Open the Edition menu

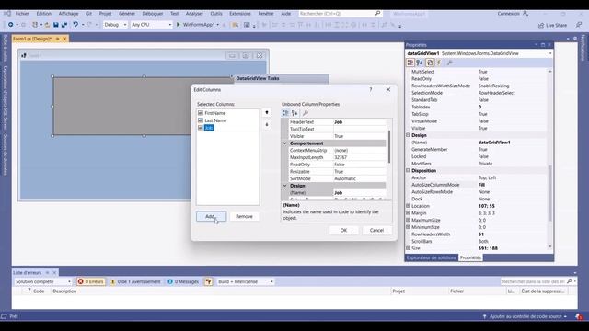coord(44,14)
